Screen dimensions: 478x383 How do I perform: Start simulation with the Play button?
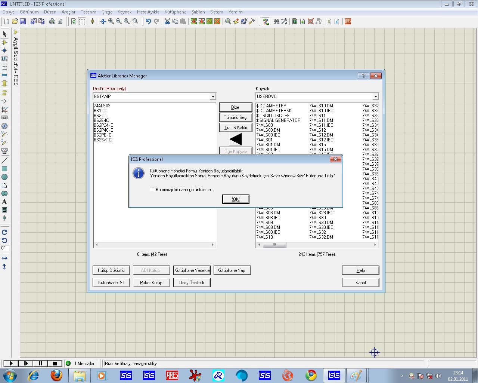pyautogui.click(x=11, y=363)
